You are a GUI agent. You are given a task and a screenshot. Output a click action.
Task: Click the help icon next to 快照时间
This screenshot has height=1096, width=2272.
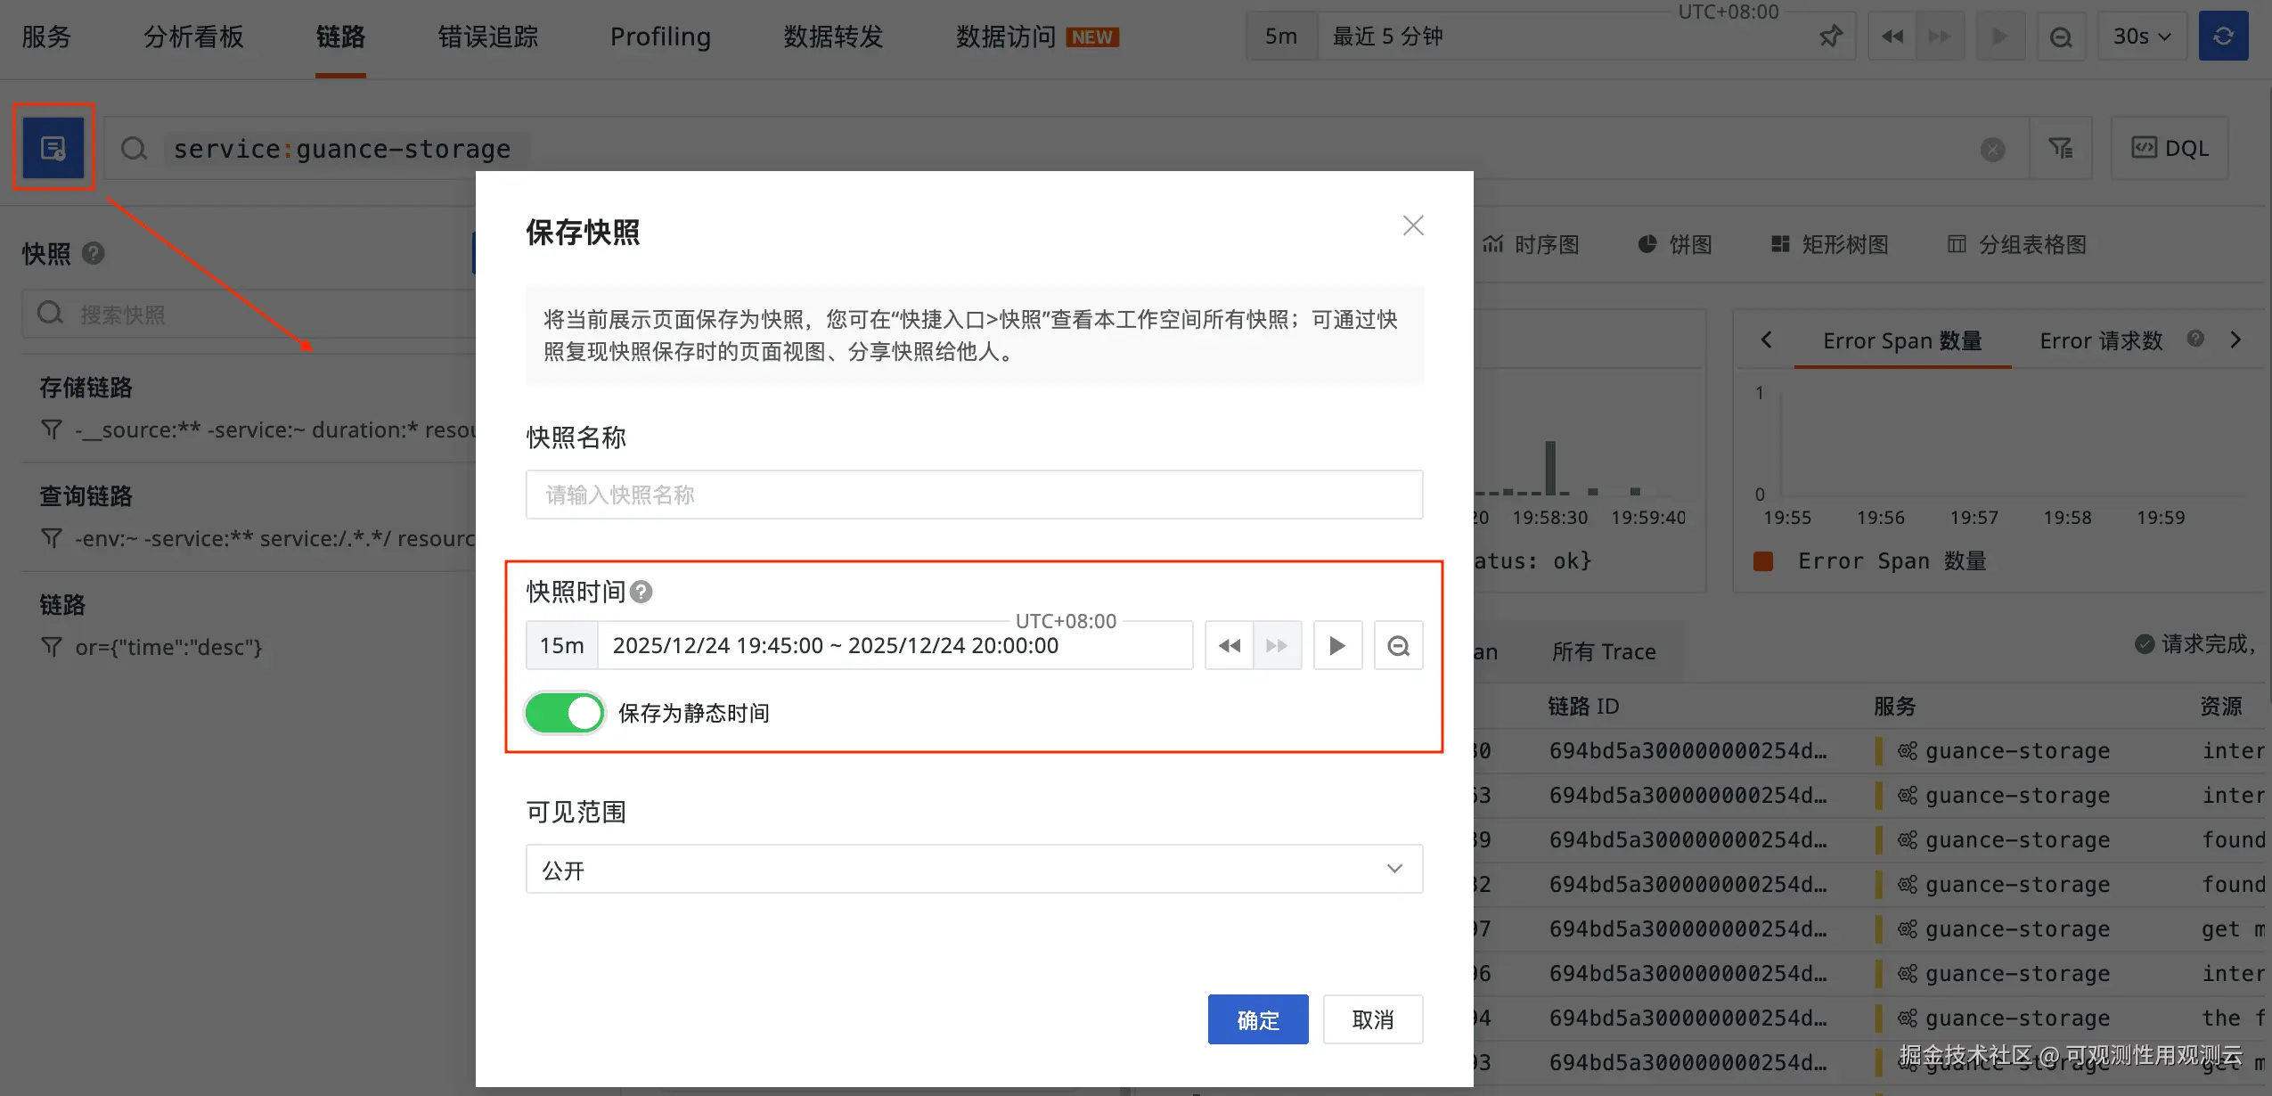coord(641,592)
